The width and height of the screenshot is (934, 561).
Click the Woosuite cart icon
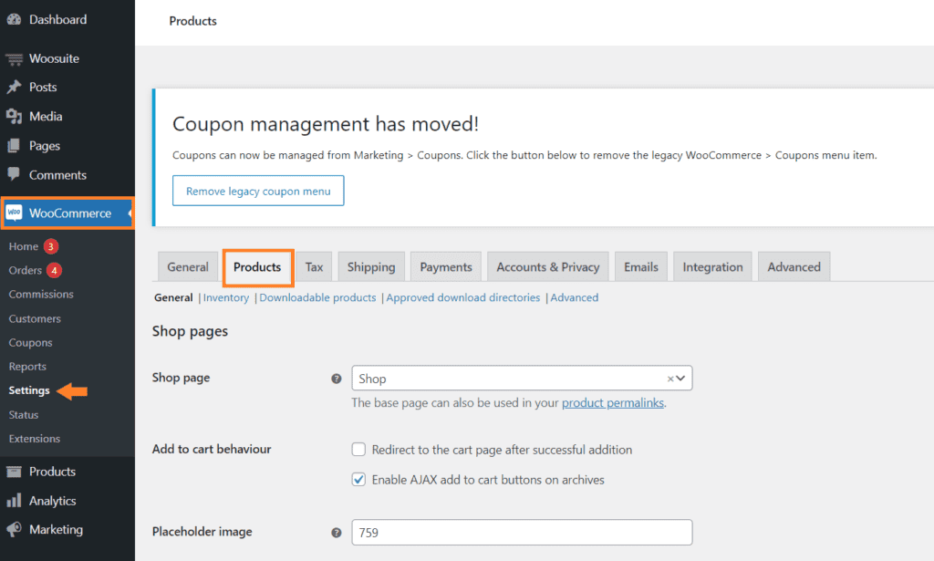(x=14, y=59)
